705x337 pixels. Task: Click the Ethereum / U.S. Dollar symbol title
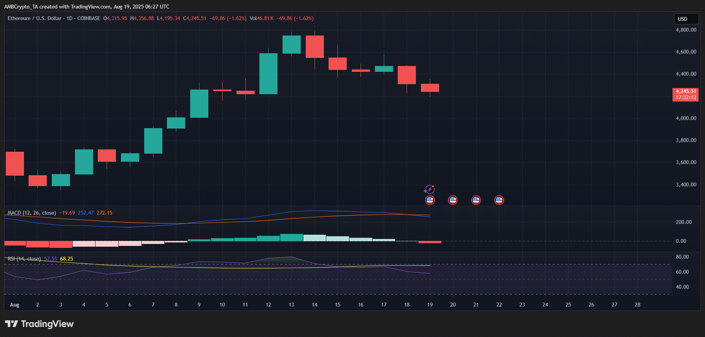point(34,18)
